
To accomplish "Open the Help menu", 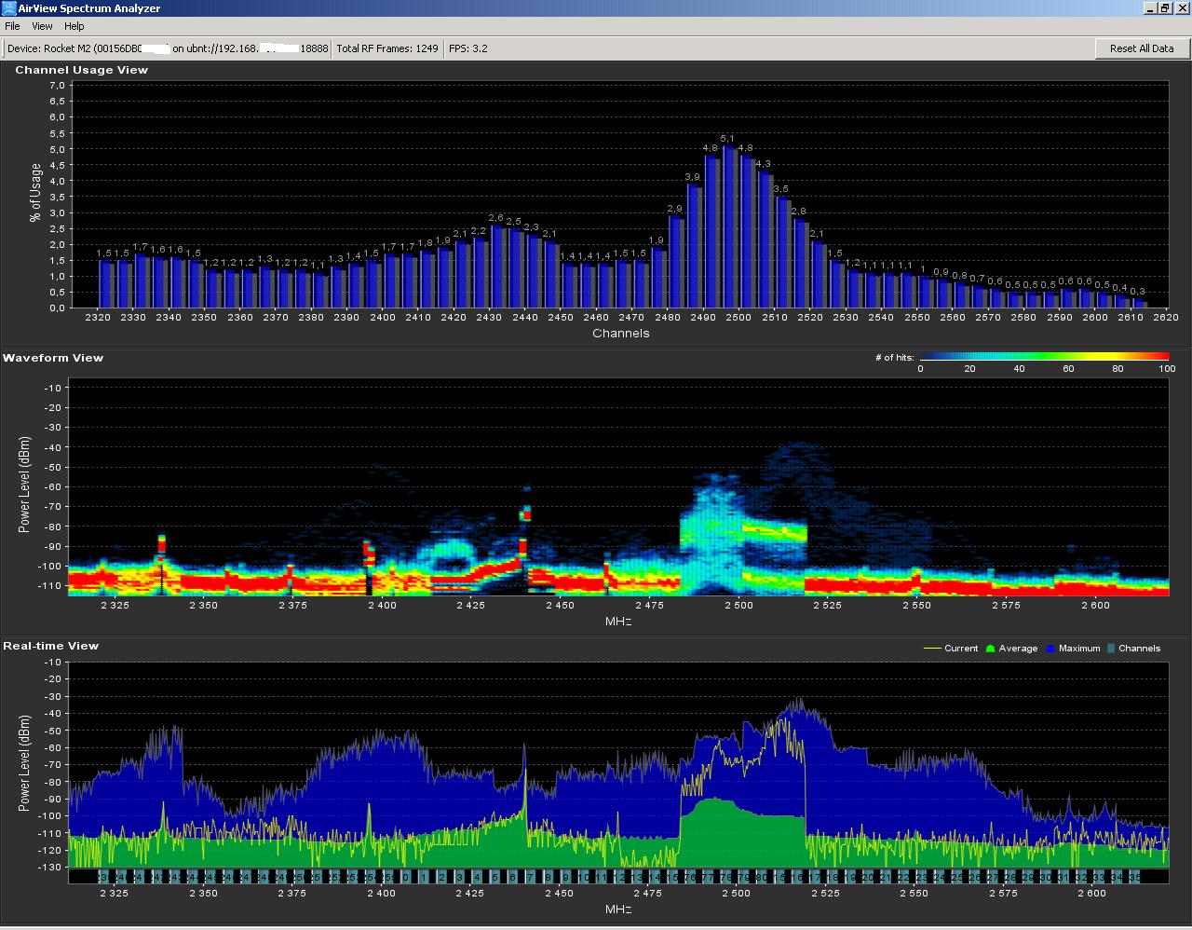I will [x=74, y=26].
